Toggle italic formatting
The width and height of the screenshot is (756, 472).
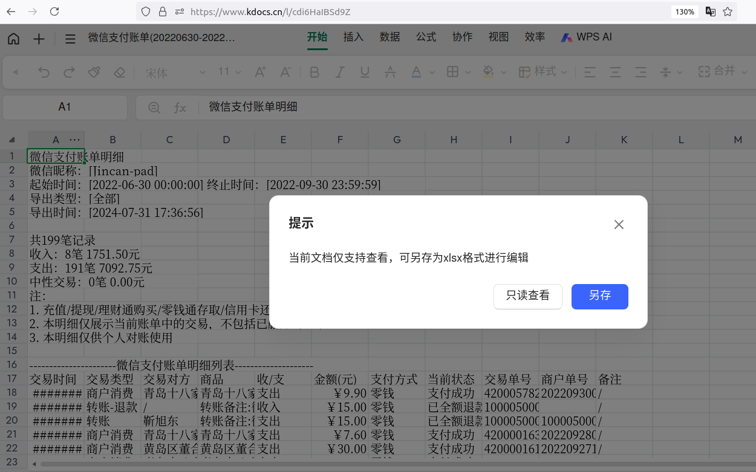(339, 72)
